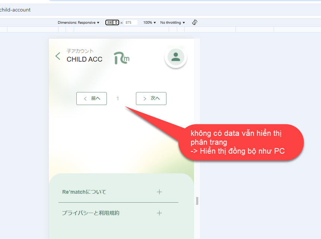The height and width of the screenshot is (239, 321).
Task: Open the 100% zoom dropdown
Action: tap(149, 23)
